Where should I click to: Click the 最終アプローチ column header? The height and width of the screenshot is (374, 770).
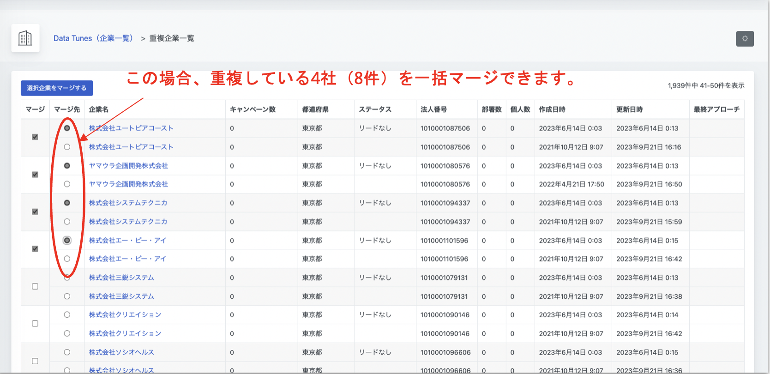pyautogui.click(x=716, y=109)
